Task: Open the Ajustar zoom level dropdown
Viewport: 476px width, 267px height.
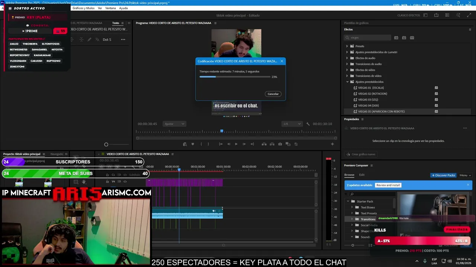Action: (x=174, y=124)
